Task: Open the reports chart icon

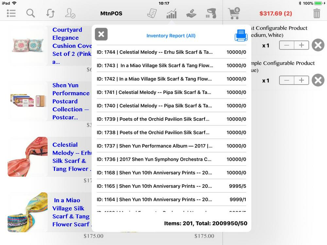Action: click(x=171, y=13)
